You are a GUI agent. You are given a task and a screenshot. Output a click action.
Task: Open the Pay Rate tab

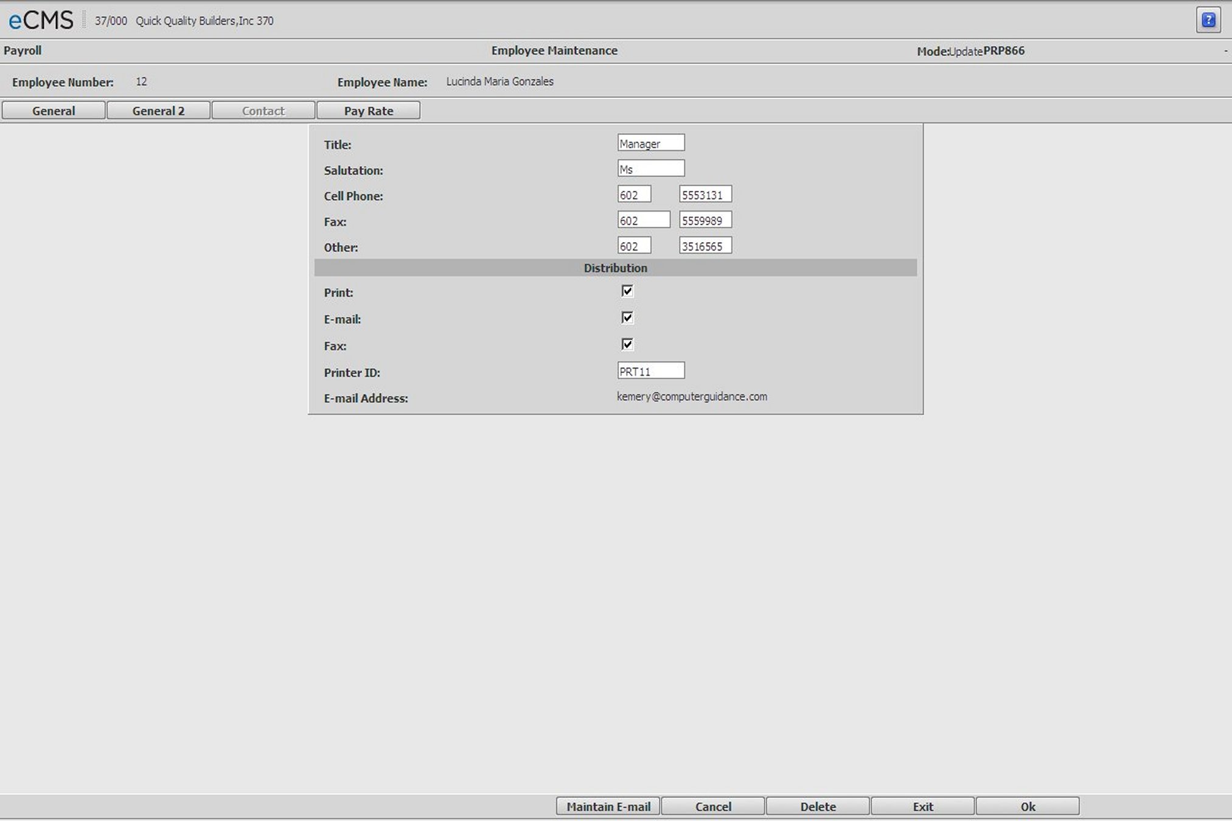click(x=369, y=111)
